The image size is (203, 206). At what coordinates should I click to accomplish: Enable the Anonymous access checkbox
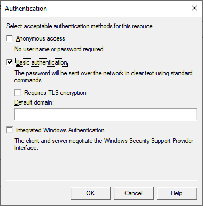[x=10, y=38]
